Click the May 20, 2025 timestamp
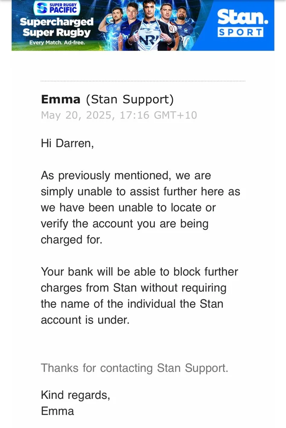This screenshot has width=286, height=428. coord(119,115)
